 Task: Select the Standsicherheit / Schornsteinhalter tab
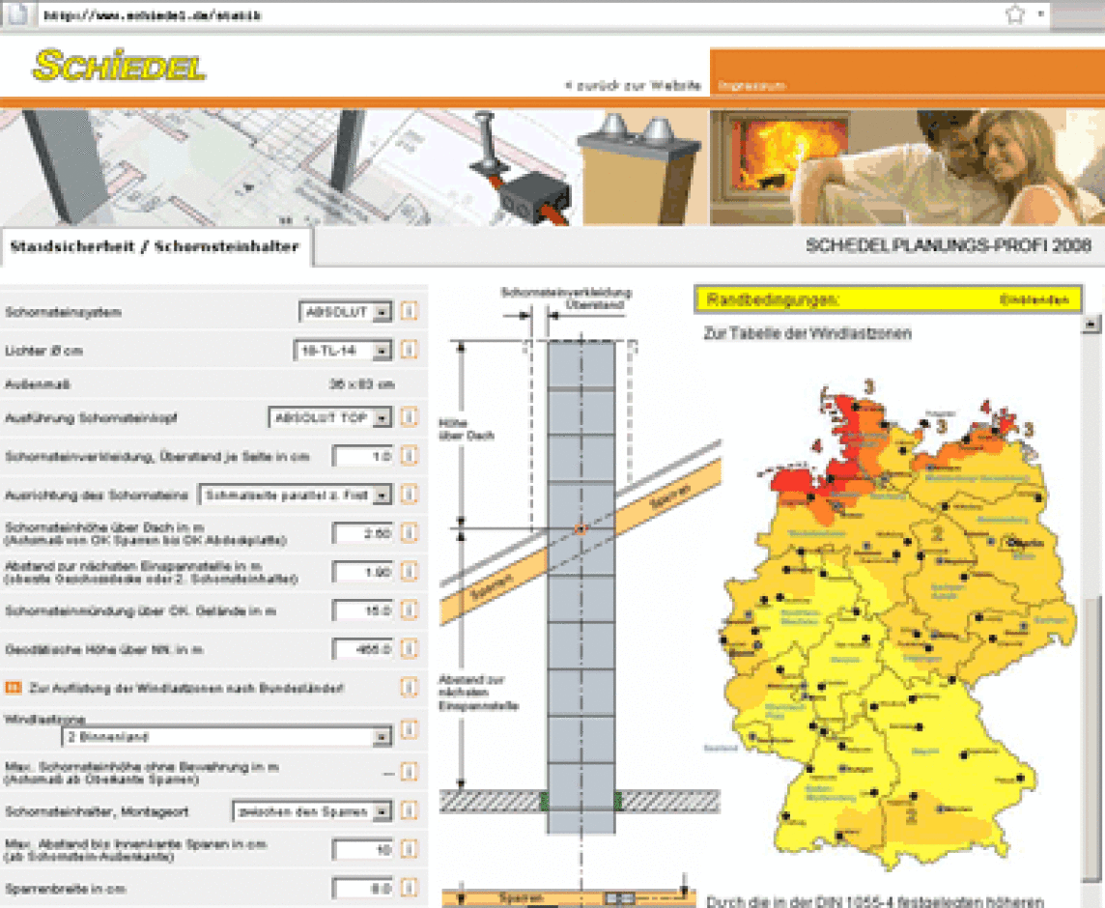pyautogui.click(x=156, y=246)
